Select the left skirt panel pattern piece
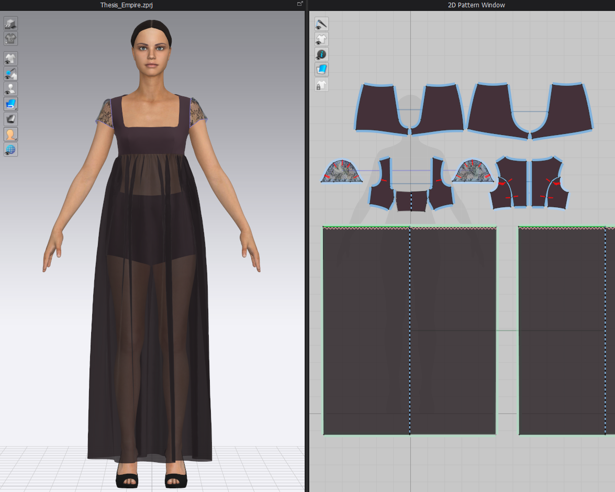Viewport: 615px width, 492px height. tap(366, 330)
